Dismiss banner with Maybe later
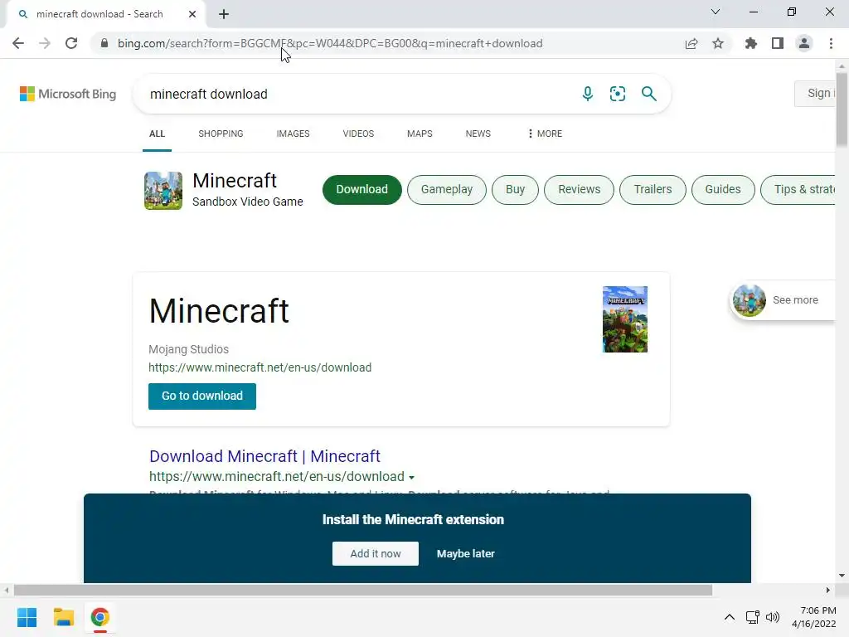The width and height of the screenshot is (849, 637). coord(466,553)
